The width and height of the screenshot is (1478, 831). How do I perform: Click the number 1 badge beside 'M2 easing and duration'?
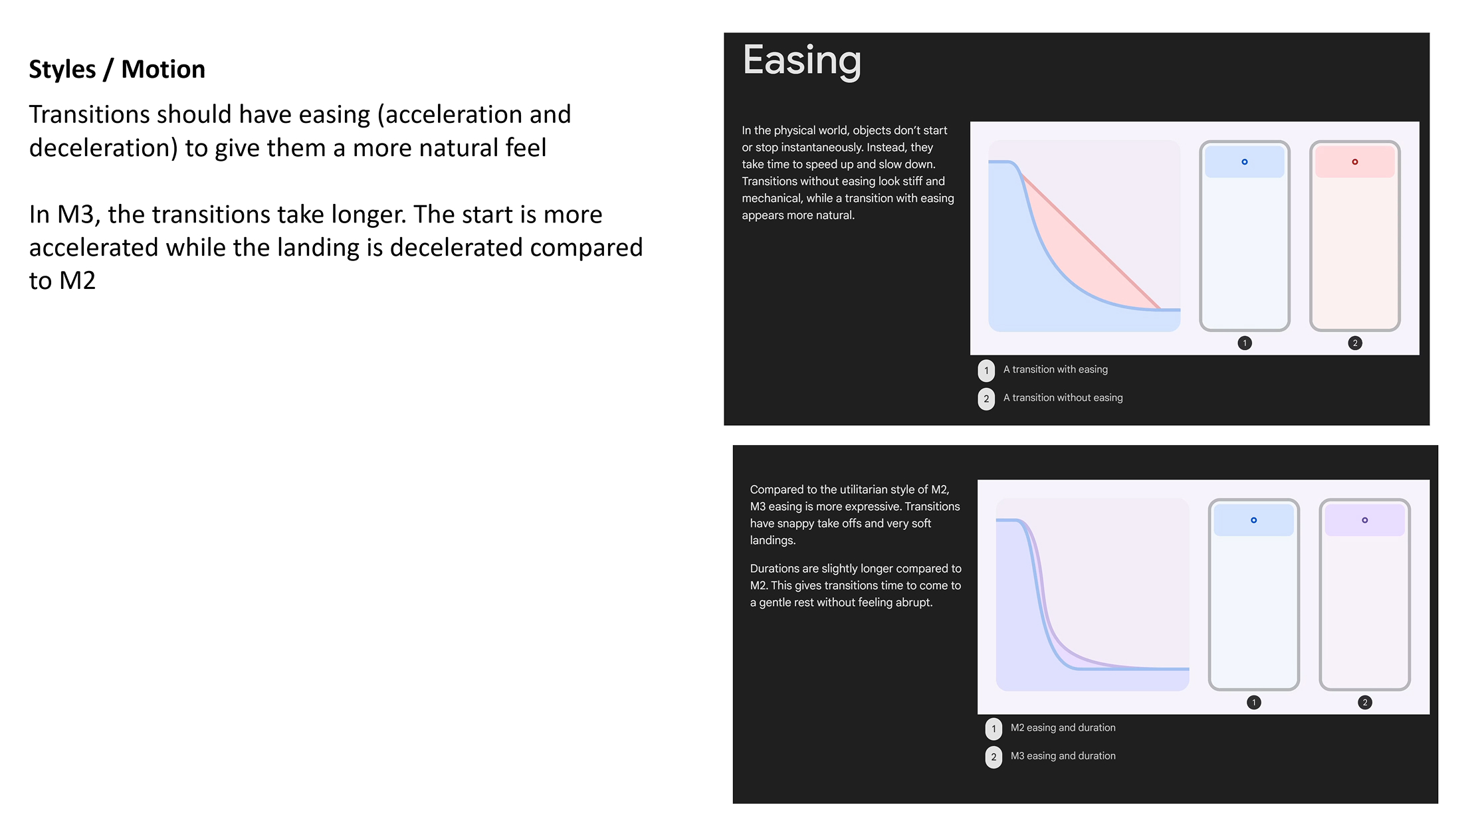point(994,729)
